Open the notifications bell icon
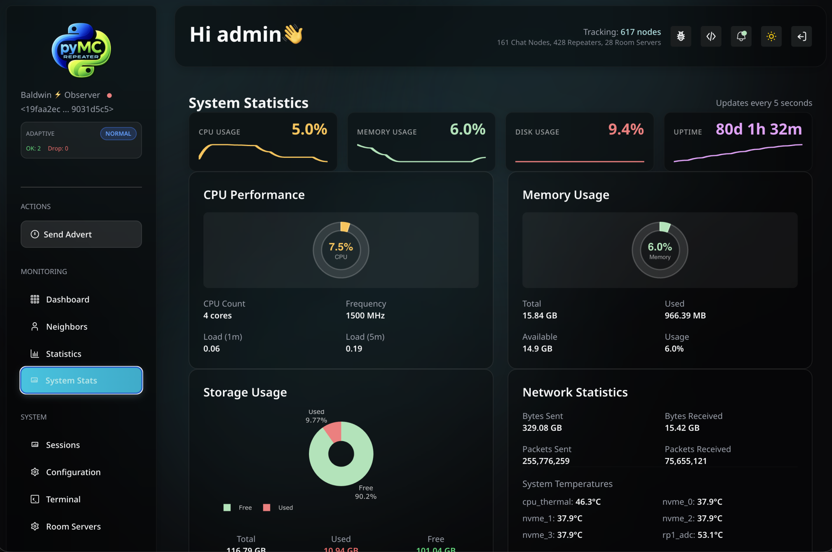 [741, 36]
